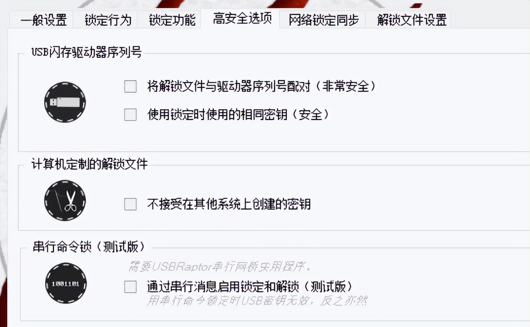The image size is (530, 327).
Task: Tick the 使用锁定时使用的相同密钥 checkbox
Action: (x=130, y=115)
